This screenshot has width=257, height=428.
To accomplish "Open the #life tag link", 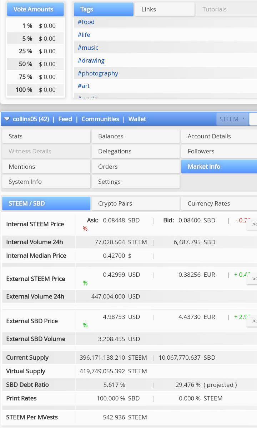I will tap(84, 35).
